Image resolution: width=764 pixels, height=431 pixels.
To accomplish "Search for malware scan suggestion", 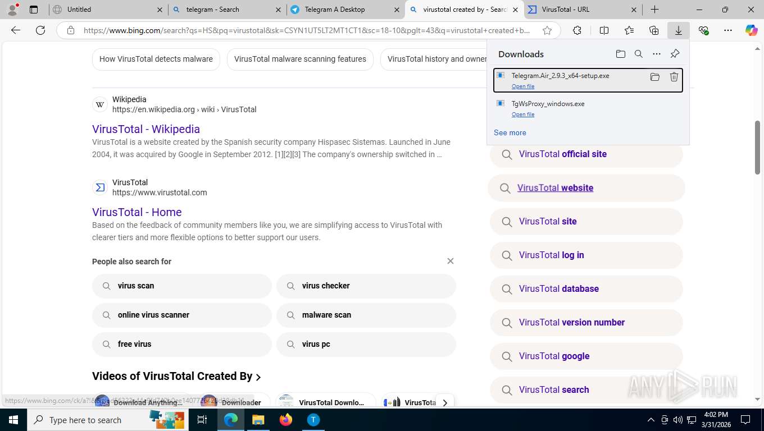I will (x=366, y=315).
